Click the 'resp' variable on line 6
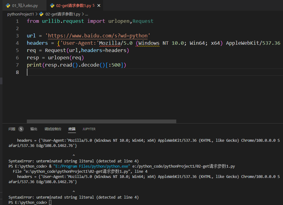The width and height of the screenshot is (283, 205). [x=33, y=58]
